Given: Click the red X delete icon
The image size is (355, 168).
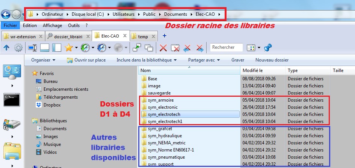Looking at the screenshot, I should coord(163,48).
